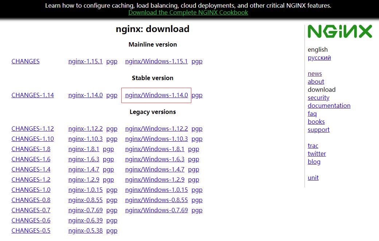
Task: Go to the news page
Action: [315, 74]
